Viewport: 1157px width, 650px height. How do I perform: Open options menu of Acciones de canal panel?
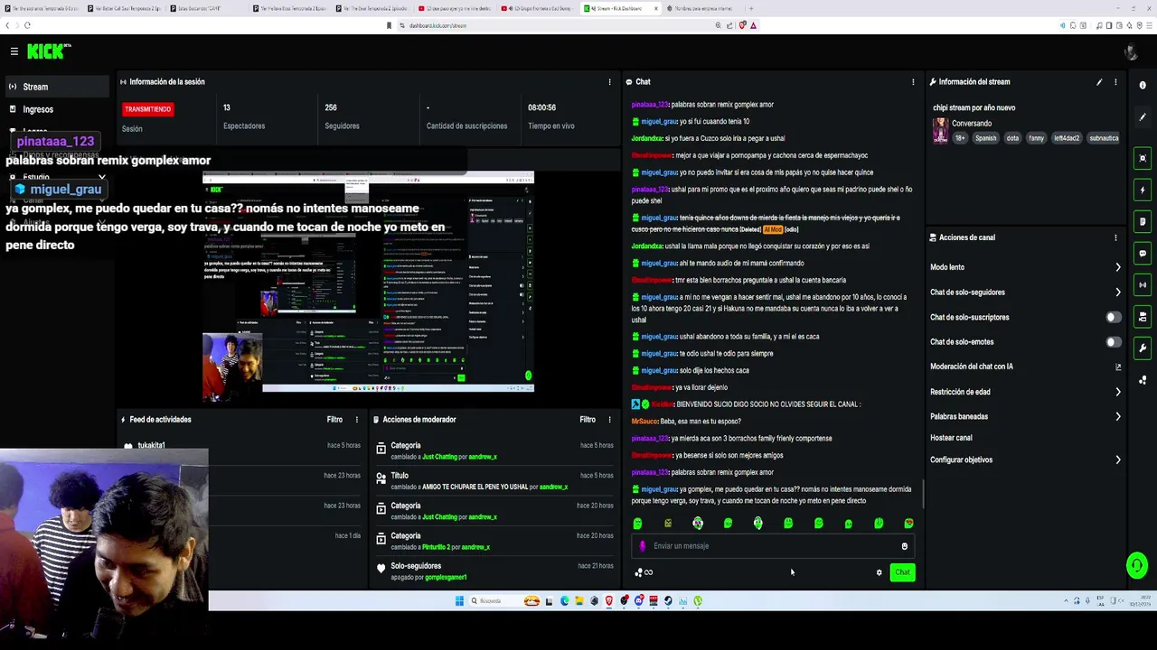tap(1115, 237)
